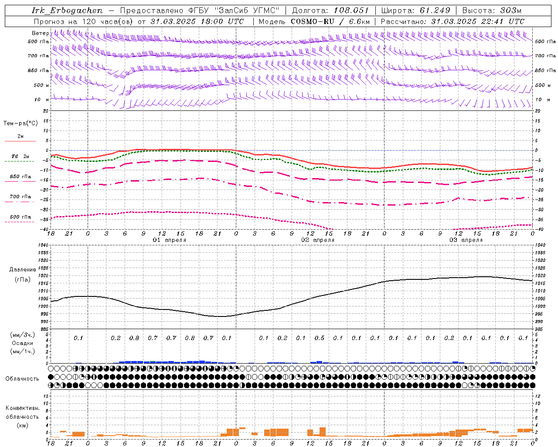558x447 pixels.
Task: Click the 850 гПа temperature legend entry
Action: [x=20, y=177]
